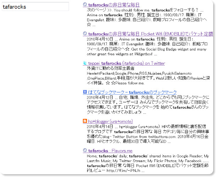Click globe favicon beside Pocket Wifi result
Screen dimensions: 216x177
(x=85, y=34)
